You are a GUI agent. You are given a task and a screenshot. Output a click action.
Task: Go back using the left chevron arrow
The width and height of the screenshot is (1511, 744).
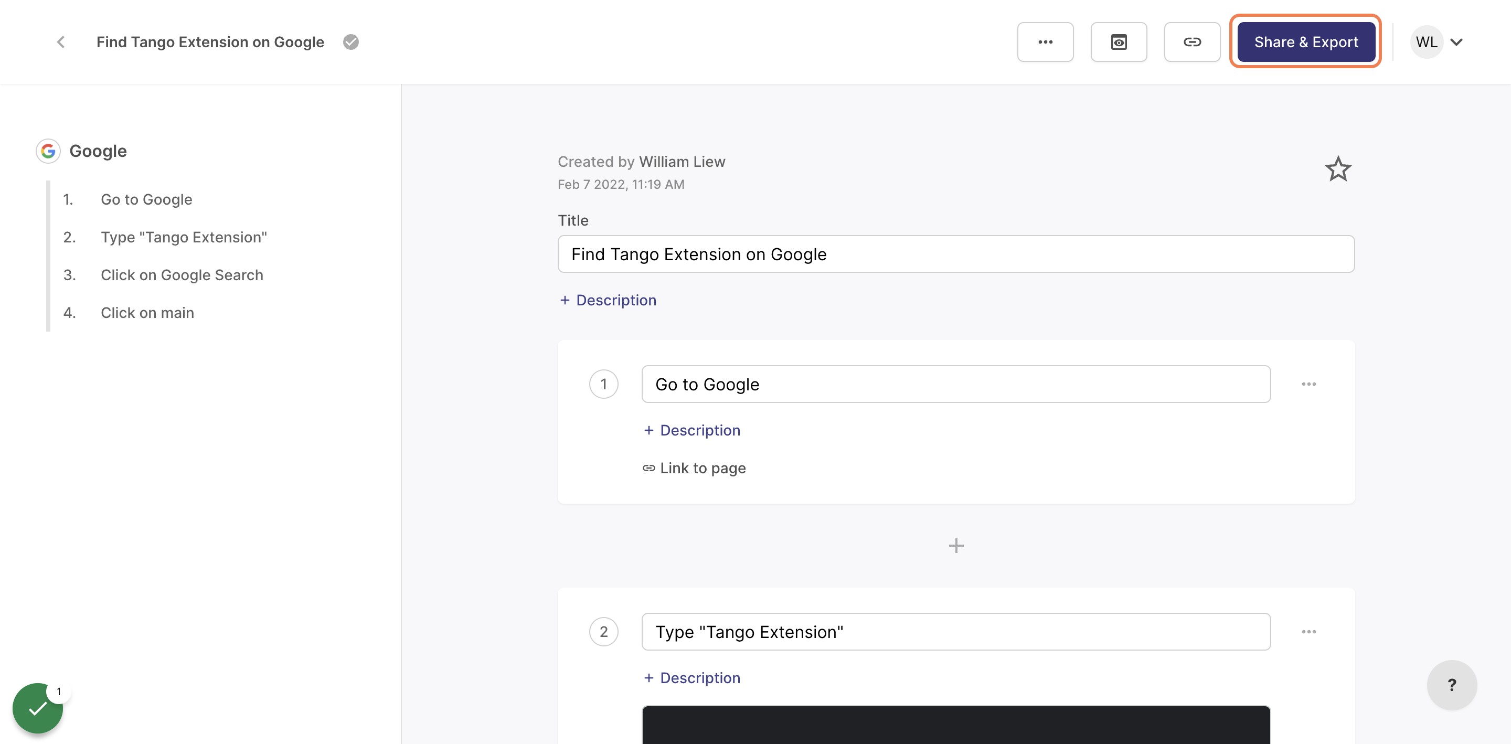(x=60, y=41)
